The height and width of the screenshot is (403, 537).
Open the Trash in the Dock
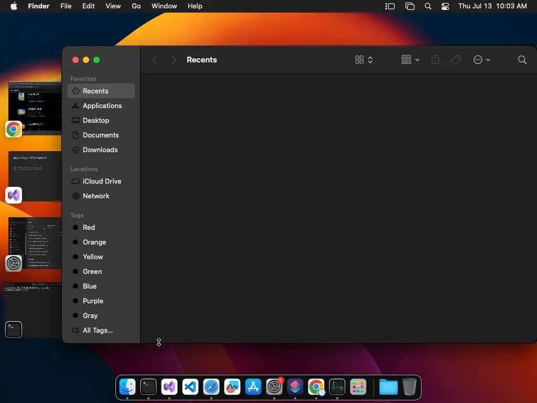(410, 387)
